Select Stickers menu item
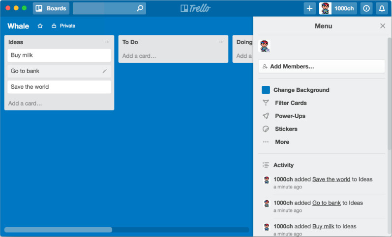This screenshot has height=237, width=392. coord(286,129)
